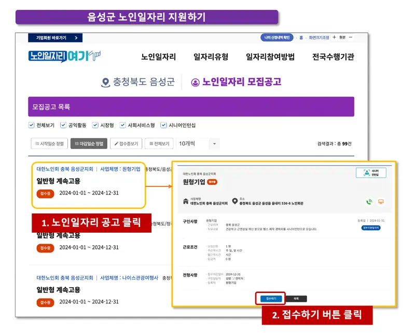Screen dimensions: 415x335
Task: Uncheck the 전체보기 checkbox
Action: (31, 125)
